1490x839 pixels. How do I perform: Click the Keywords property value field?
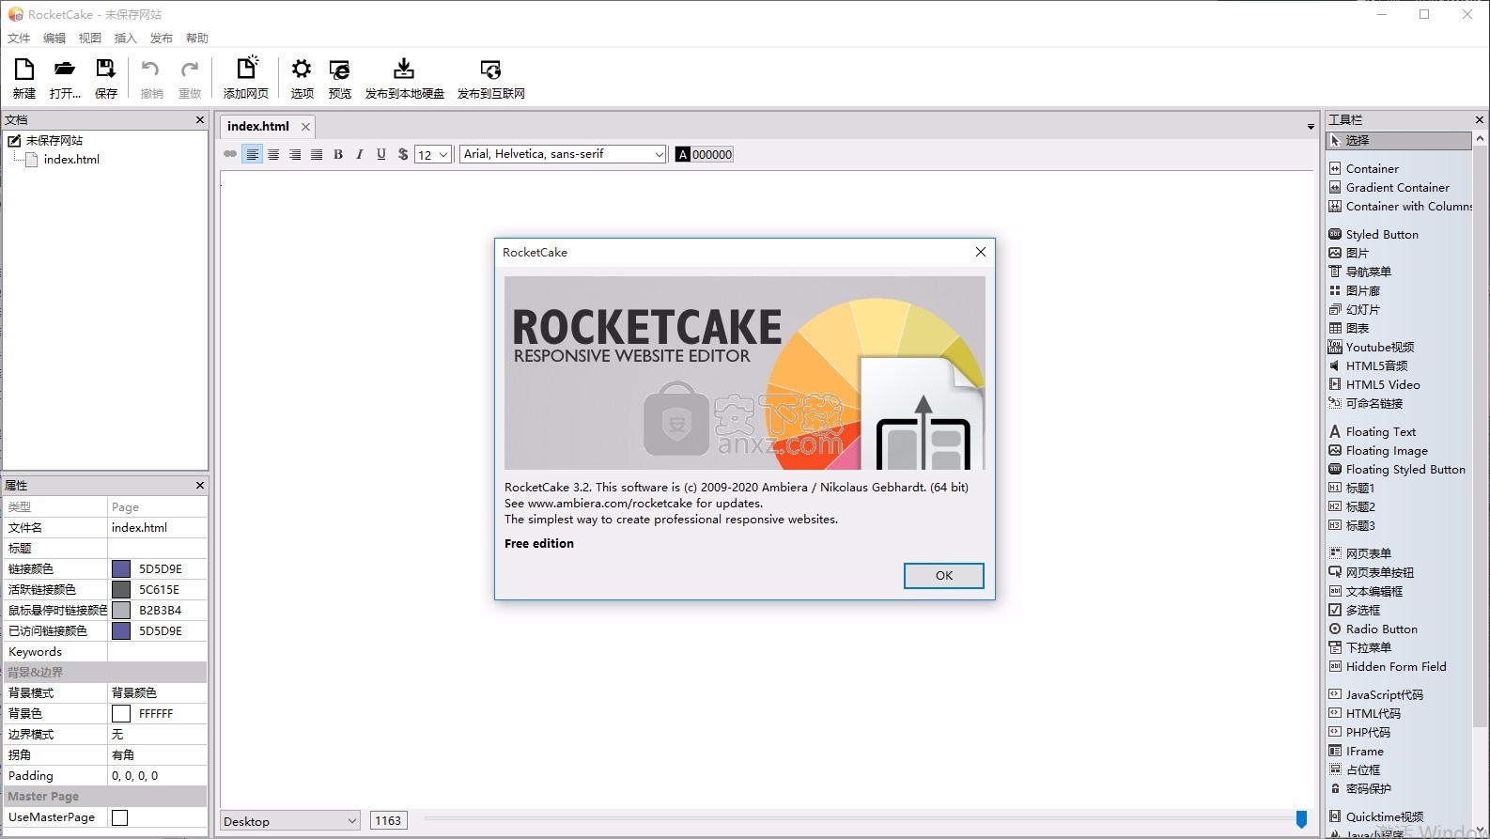[157, 651]
